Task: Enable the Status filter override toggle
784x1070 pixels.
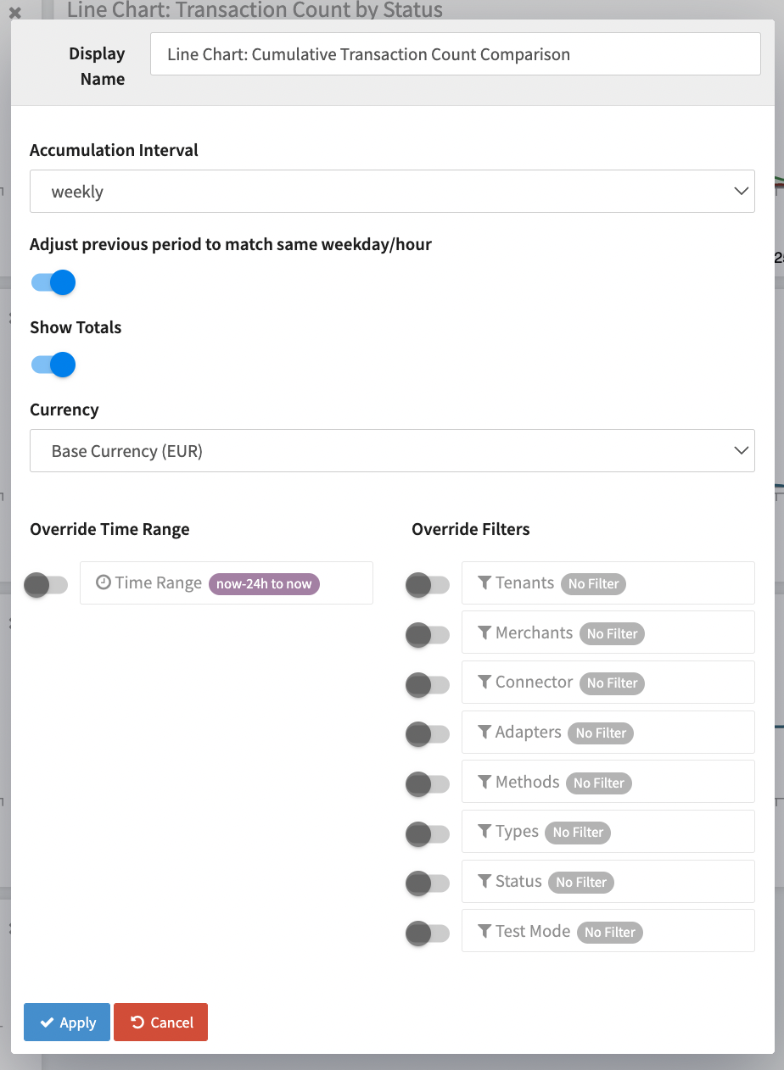Action: tap(428, 883)
